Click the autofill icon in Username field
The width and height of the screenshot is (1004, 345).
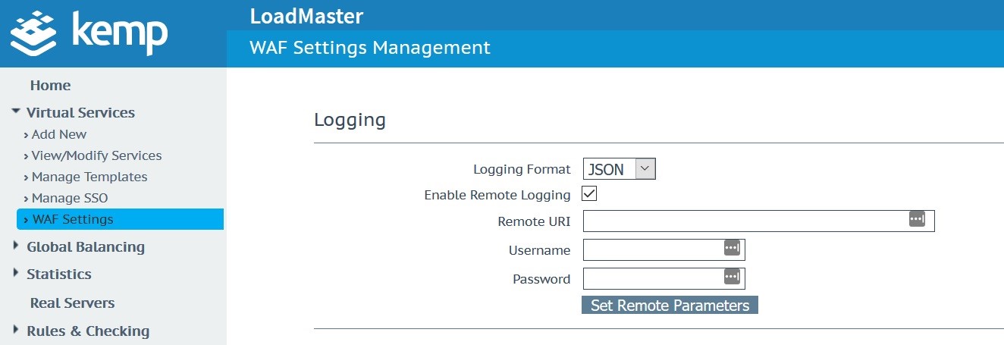click(732, 248)
